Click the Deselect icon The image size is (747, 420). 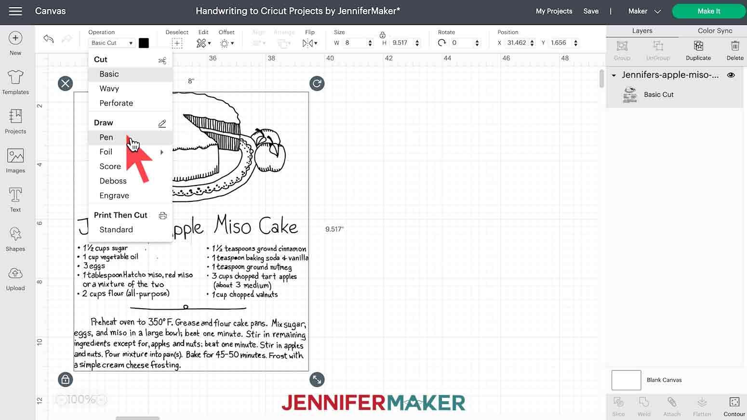(177, 43)
